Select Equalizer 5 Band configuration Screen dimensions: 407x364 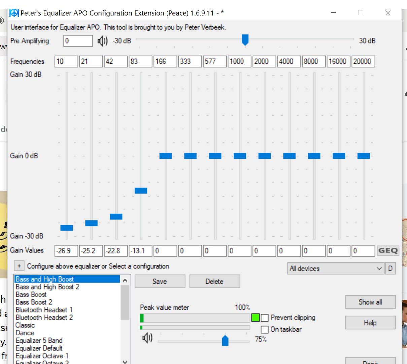[x=67, y=340]
